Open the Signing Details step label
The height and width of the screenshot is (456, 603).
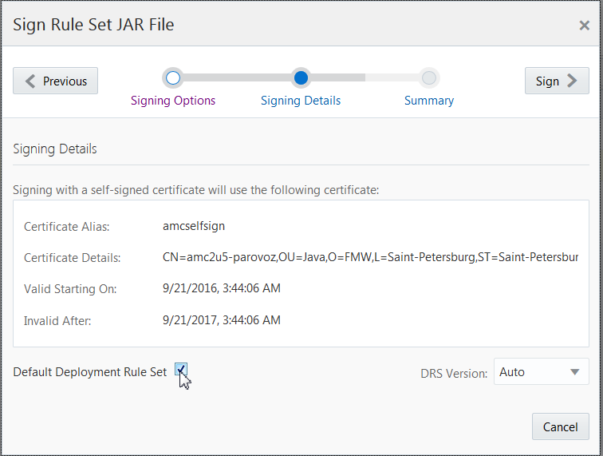pos(301,101)
